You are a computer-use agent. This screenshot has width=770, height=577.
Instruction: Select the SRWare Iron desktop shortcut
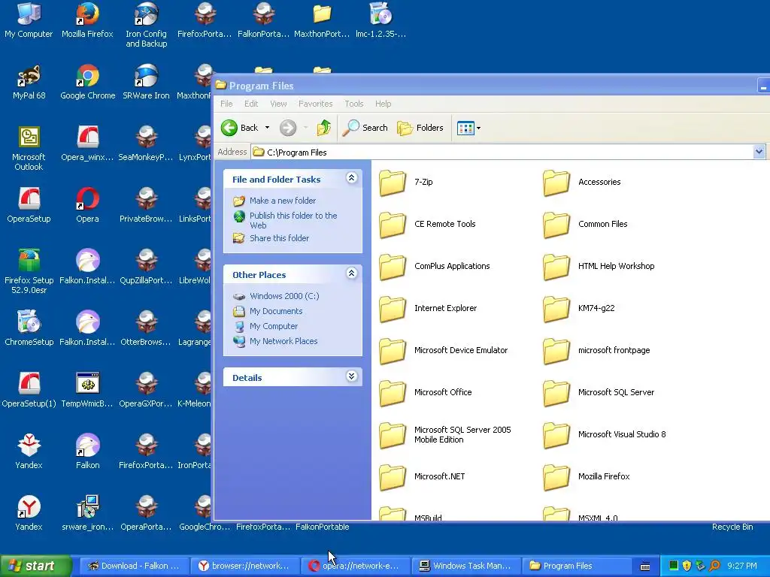click(147, 82)
